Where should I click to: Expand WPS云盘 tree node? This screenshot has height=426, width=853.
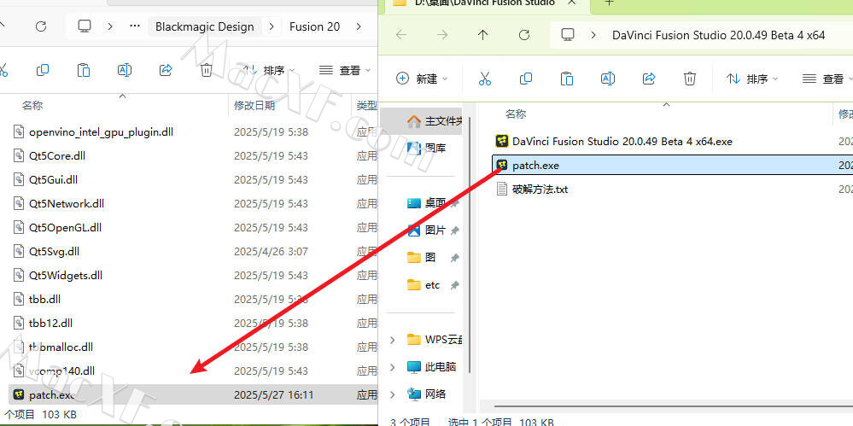click(392, 340)
